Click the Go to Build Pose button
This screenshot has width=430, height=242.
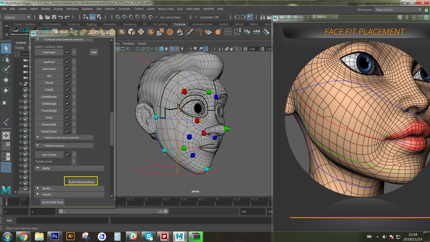(52, 202)
